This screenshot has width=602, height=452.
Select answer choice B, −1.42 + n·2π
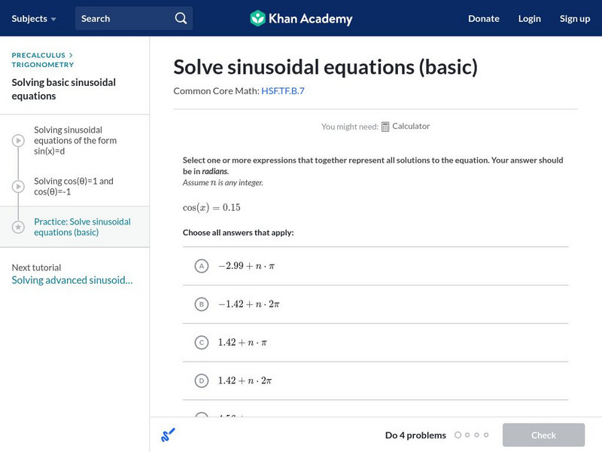[201, 304]
